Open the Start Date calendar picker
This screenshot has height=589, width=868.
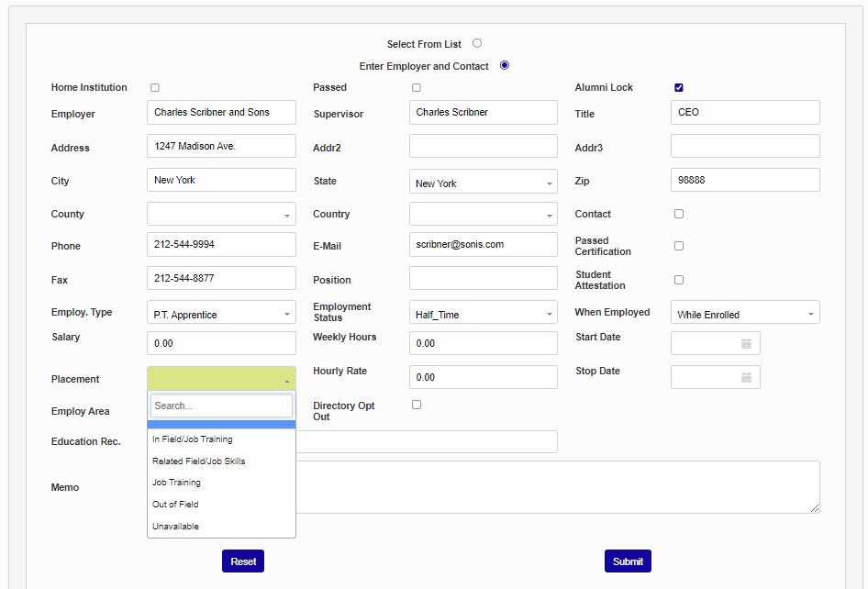click(x=746, y=343)
